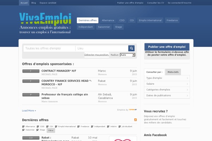
Task: Click the blue Publier une offre d'emploi button
Action: click(167, 47)
